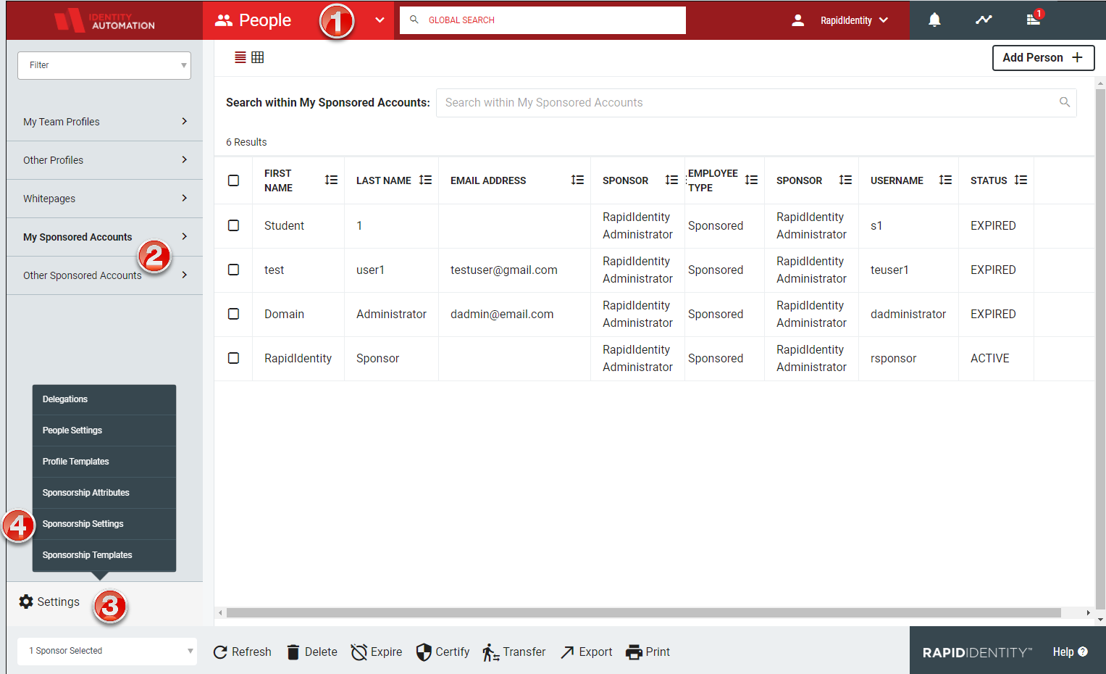Click the Add Person button
Image resolution: width=1106 pixels, height=674 pixels.
point(1043,58)
